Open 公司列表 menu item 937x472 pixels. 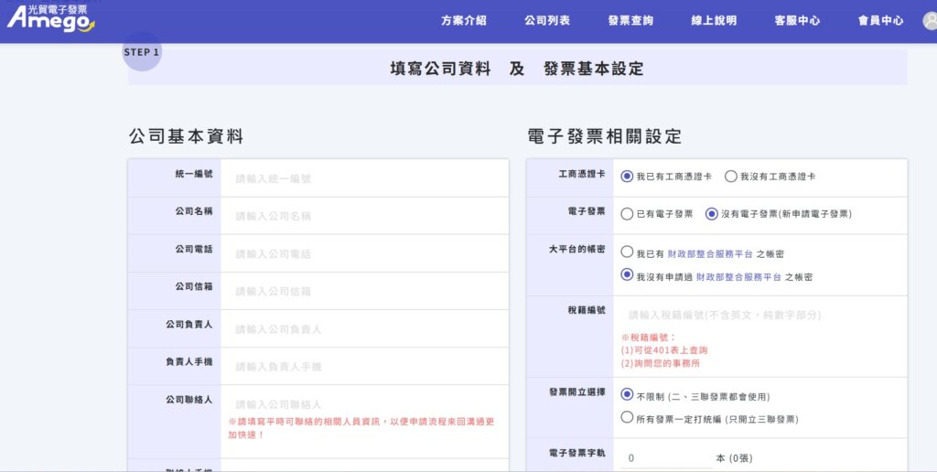547,21
